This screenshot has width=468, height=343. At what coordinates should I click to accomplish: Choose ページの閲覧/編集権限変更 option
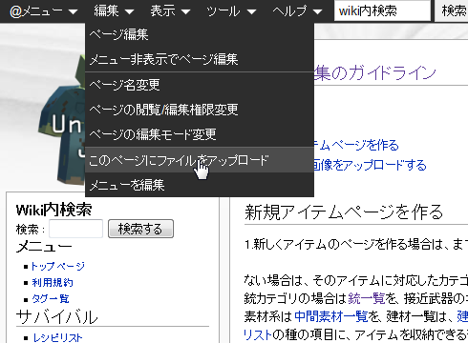200,110
